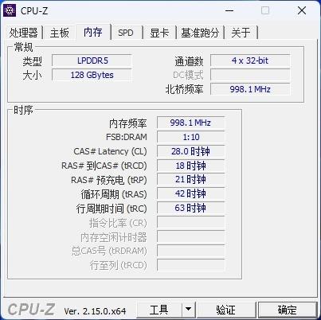The image size is (321, 320).
Task: Click the 4 x 32-bit channels field
Action: point(250,60)
